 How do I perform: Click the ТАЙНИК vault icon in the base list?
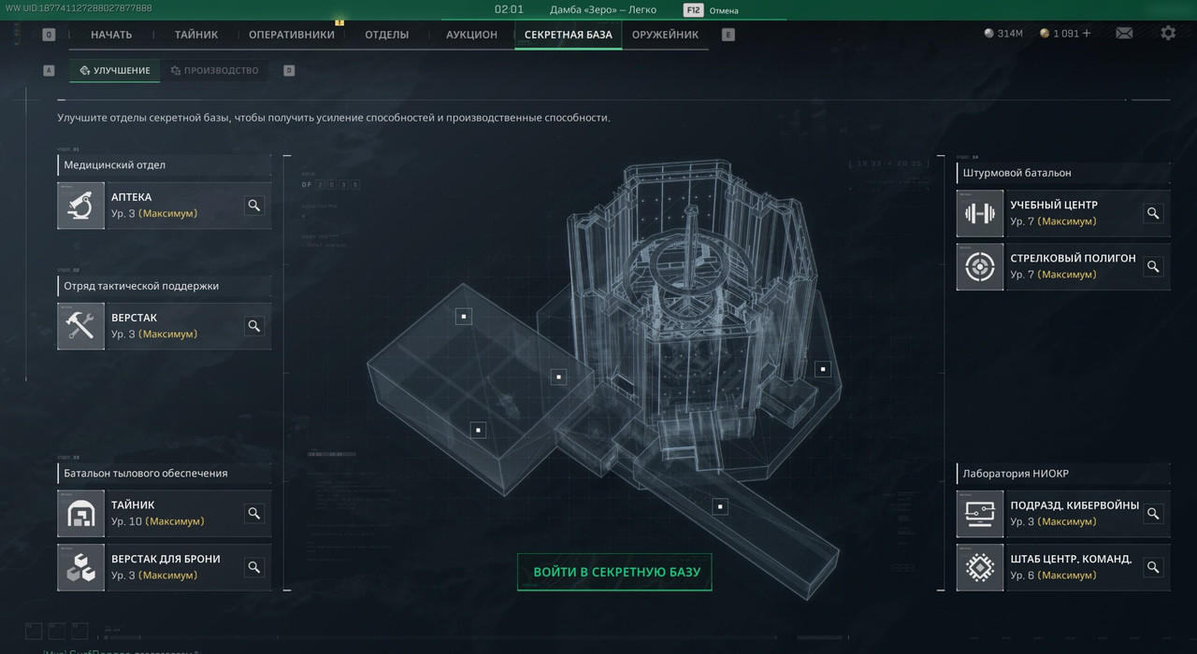[81, 514]
